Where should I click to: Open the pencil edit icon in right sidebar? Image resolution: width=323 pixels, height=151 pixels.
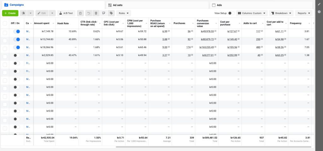[319, 5]
